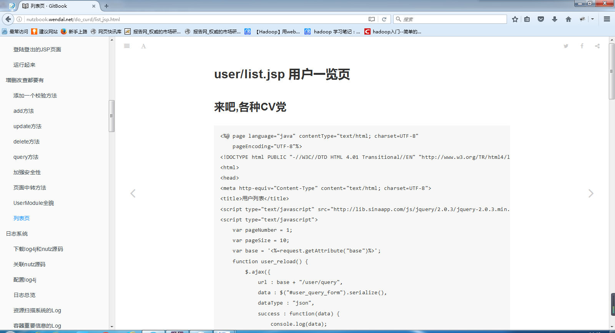The image size is (615, 333).
Task: Open 登陆登出的JSP页面 chapter
Action: coord(37,49)
